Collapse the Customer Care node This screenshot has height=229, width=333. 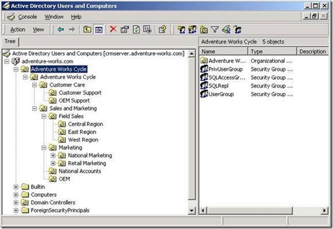point(35,85)
